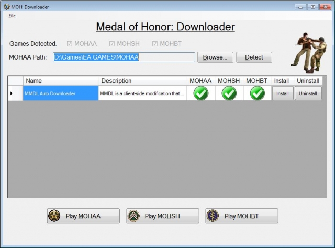Sort by the Name column header
The height and width of the screenshot is (248, 335).
point(61,81)
